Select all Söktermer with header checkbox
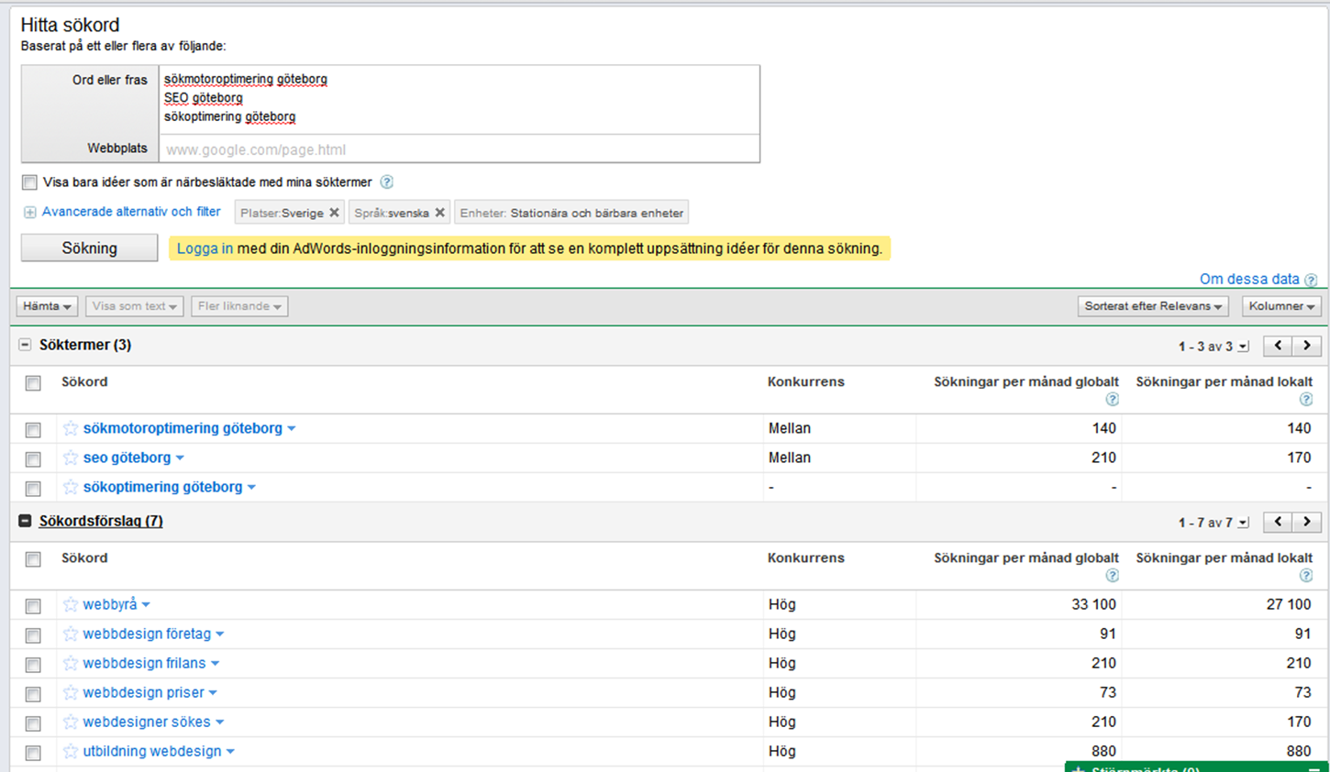The width and height of the screenshot is (1330, 772). click(x=33, y=383)
